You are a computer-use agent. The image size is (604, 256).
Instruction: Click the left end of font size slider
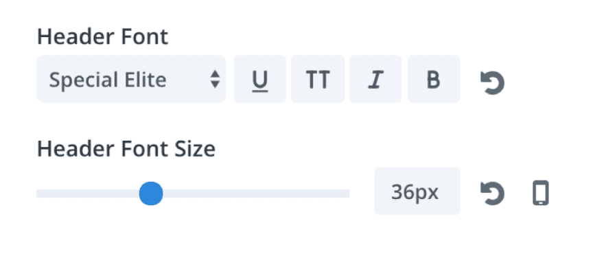39,194
